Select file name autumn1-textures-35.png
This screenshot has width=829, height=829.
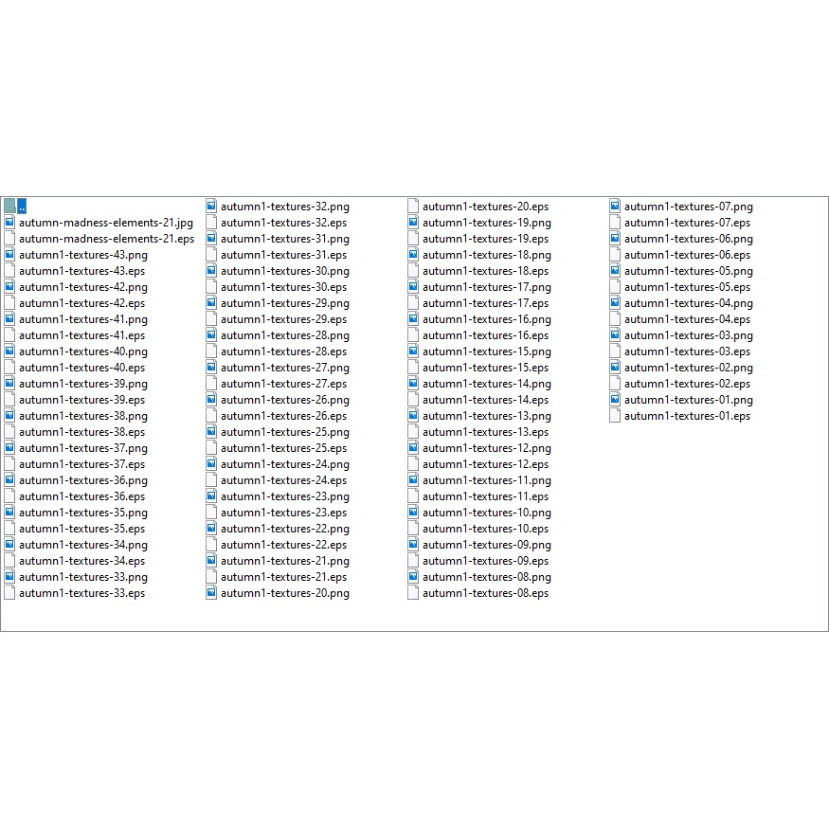[83, 513]
